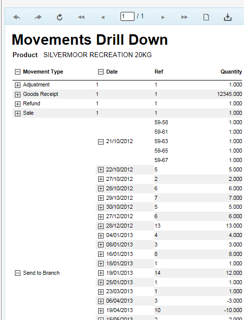Image resolution: width=245 pixels, height=320 pixels.
Task: Go to last page of report
Action: pyautogui.click(x=184, y=17)
